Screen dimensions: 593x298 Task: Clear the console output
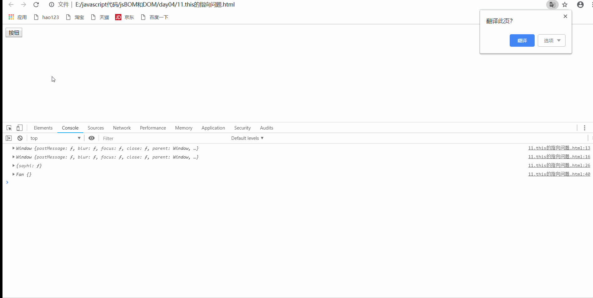[20, 138]
